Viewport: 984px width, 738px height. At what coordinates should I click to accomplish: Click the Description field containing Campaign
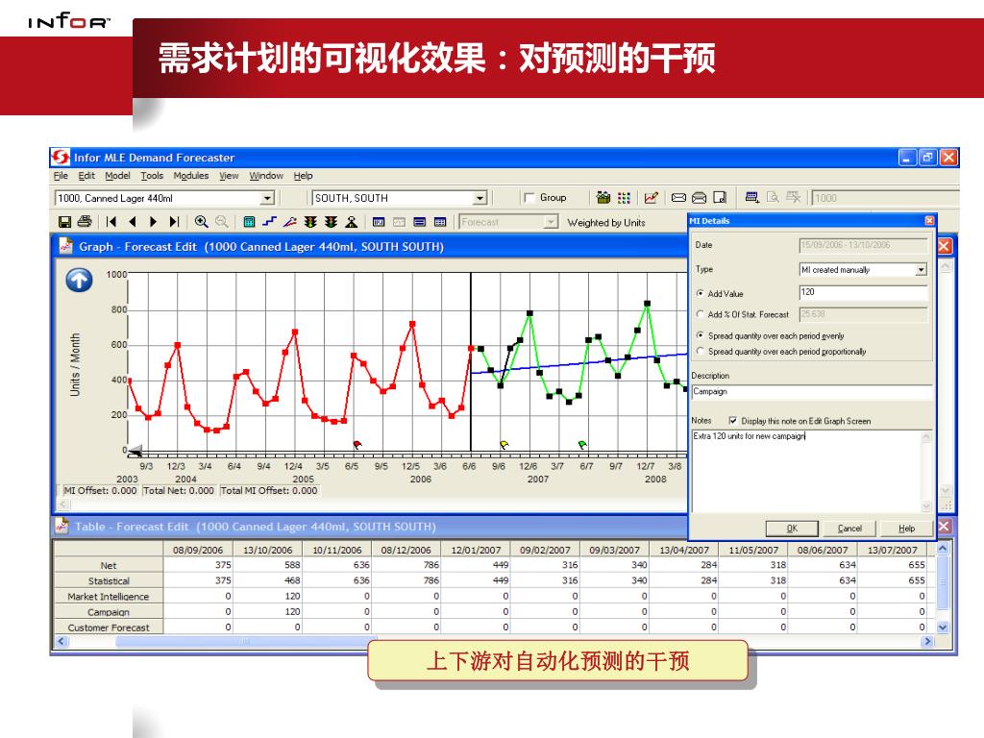(812, 392)
